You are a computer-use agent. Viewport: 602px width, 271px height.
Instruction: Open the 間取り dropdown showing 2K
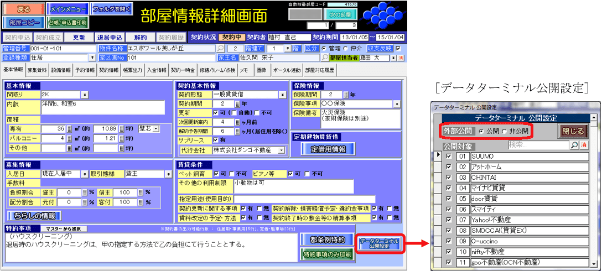(x=85, y=95)
